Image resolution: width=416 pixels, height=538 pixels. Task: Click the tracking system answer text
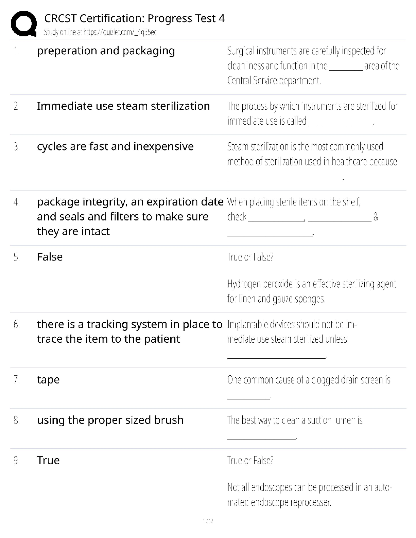(x=129, y=331)
